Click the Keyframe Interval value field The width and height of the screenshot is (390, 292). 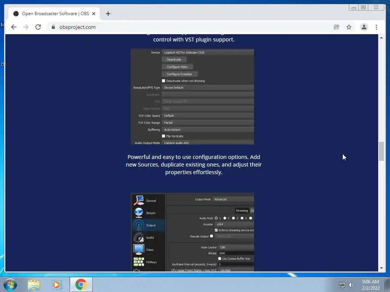(236, 264)
